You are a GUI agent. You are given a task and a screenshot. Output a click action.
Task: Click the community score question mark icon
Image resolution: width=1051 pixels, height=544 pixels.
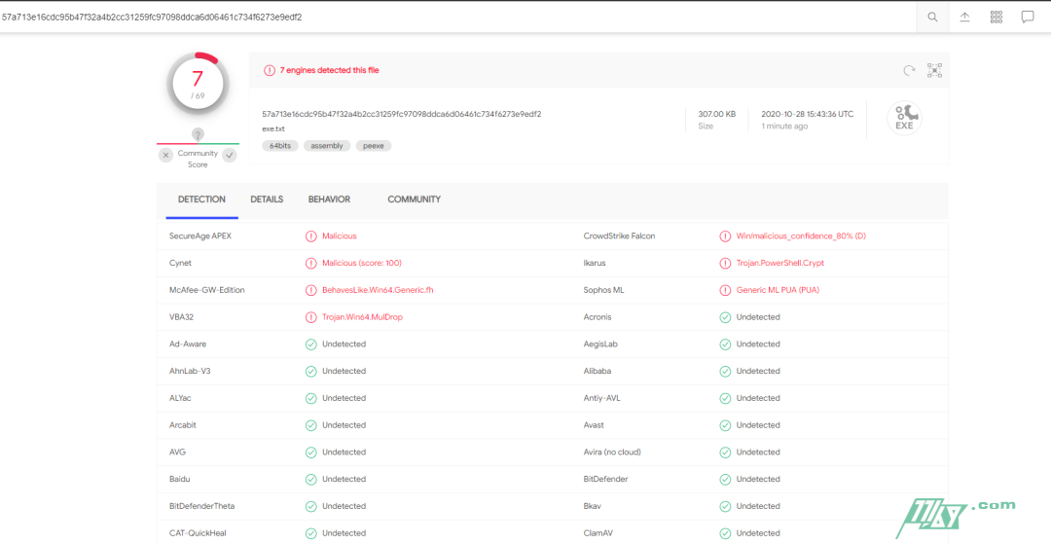198,134
